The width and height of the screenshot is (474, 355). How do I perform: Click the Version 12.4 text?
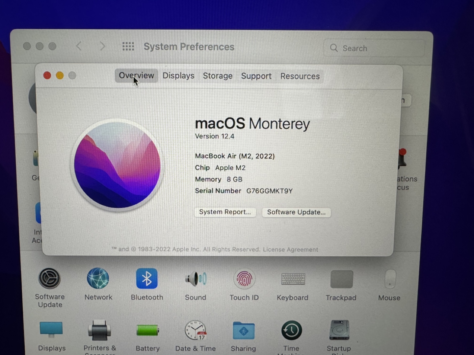(x=215, y=136)
